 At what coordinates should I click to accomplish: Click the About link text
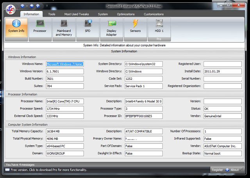(235, 170)
